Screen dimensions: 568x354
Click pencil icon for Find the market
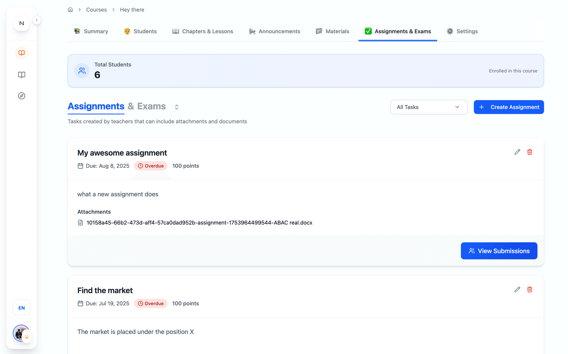pyautogui.click(x=517, y=289)
